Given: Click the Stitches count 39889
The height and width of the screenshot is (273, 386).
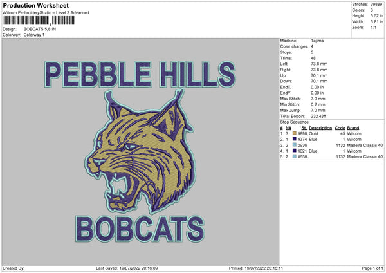Looking at the screenshot, I should 376,5.
